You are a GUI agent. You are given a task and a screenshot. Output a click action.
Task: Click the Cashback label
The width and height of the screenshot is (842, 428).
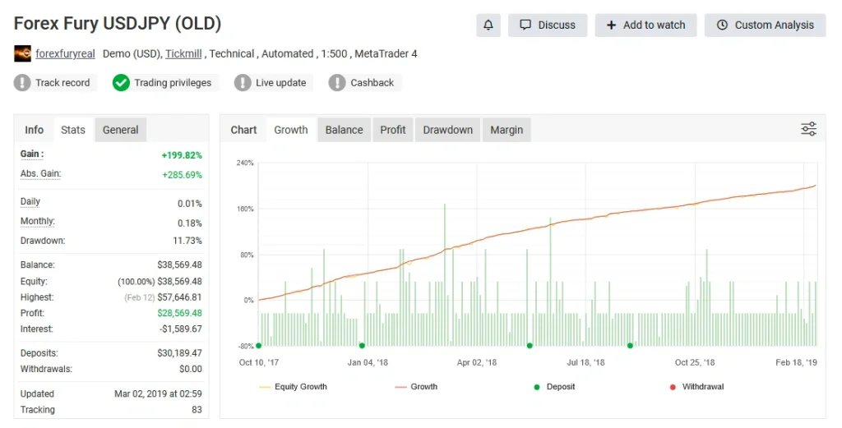(372, 83)
